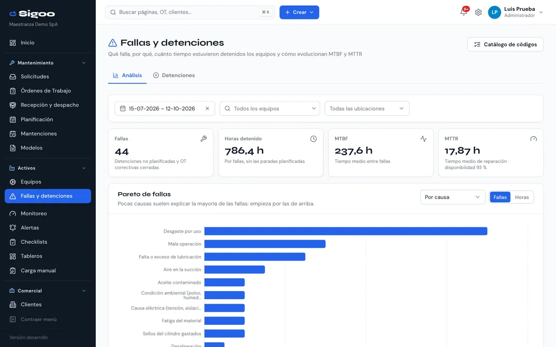Image resolution: width=556 pixels, height=347 pixels.
Task: Open Planificación link
Action: tap(48, 120)
